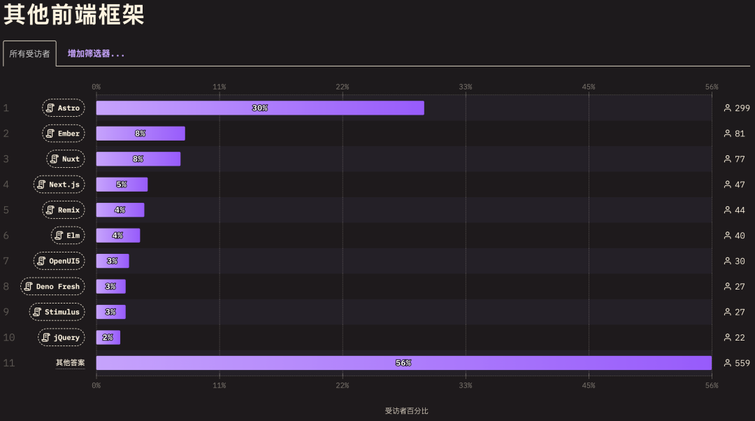Click the scroll icon beside Stimulus
The width and height of the screenshot is (755, 421).
[37, 312]
